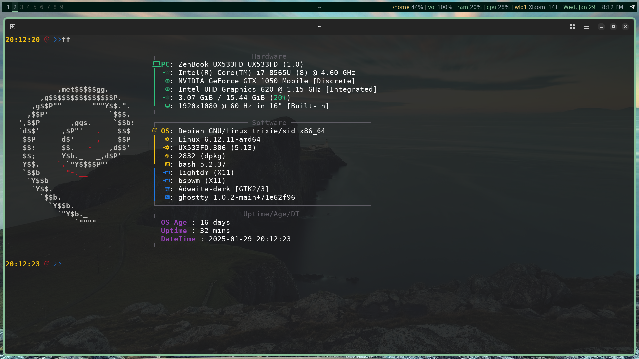
Task: Open the Telegram tray icon
Action: coord(632,7)
